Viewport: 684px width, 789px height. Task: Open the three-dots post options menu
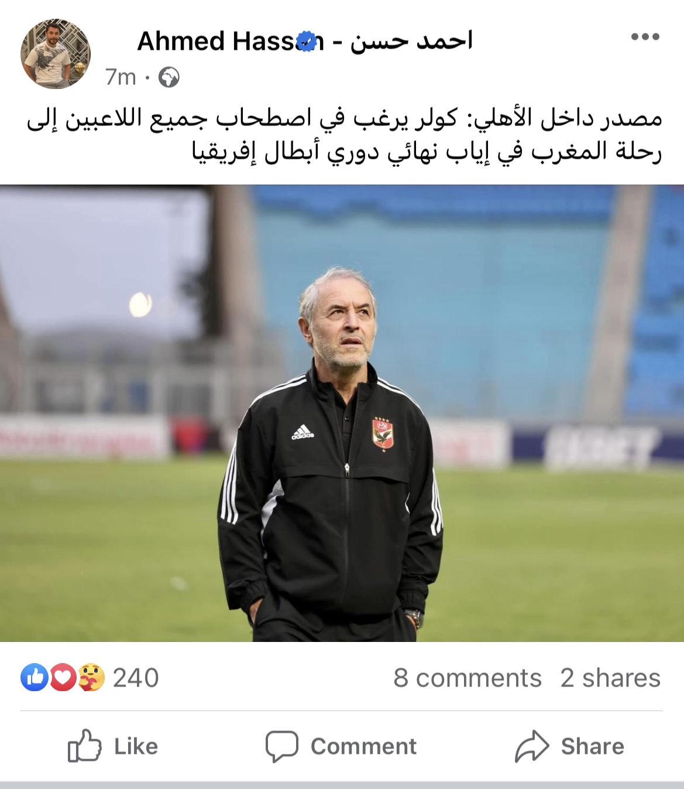tap(645, 37)
